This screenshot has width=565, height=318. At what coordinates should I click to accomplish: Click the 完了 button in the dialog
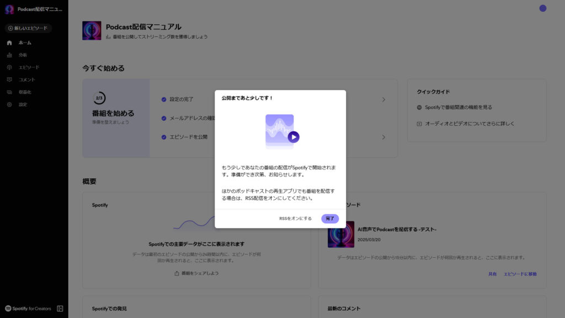tap(330, 219)
